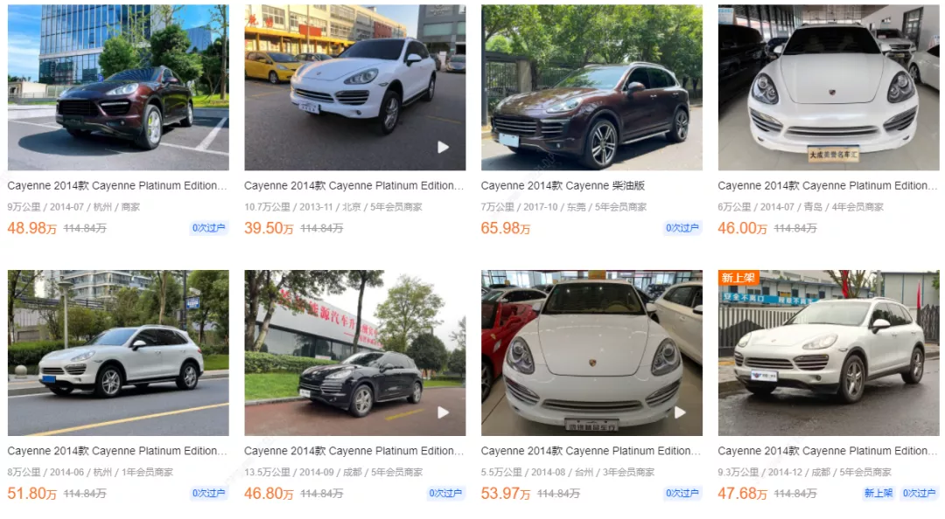
Task: Open title of 46.00万 Platinum Edition listing
Action: pos(828,185)
